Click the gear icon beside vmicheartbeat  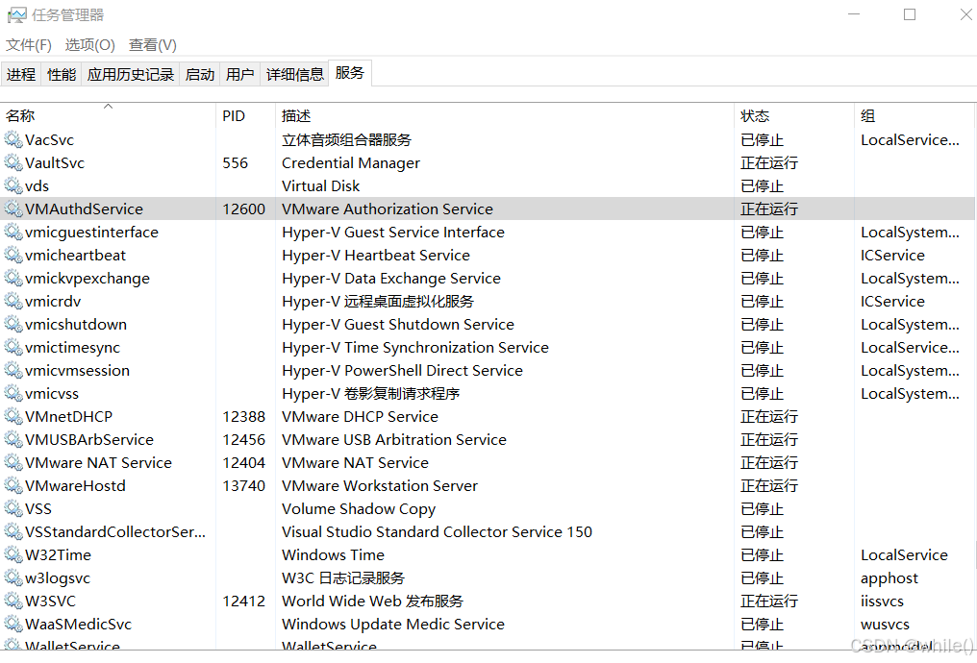coord(13,255)
